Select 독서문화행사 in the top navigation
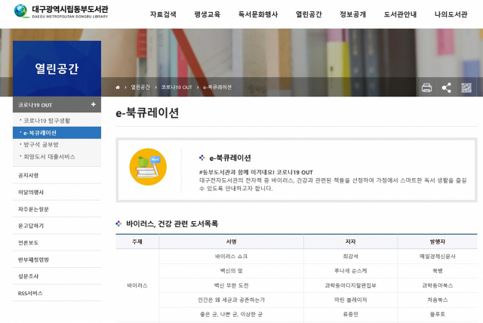Image resolution: width=483 pixels, height=323 pixels. 257,14
